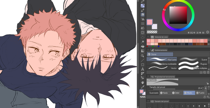Open the Subherramienta panel menu
The height and width of the screenshot is (108, 210).
148,50
